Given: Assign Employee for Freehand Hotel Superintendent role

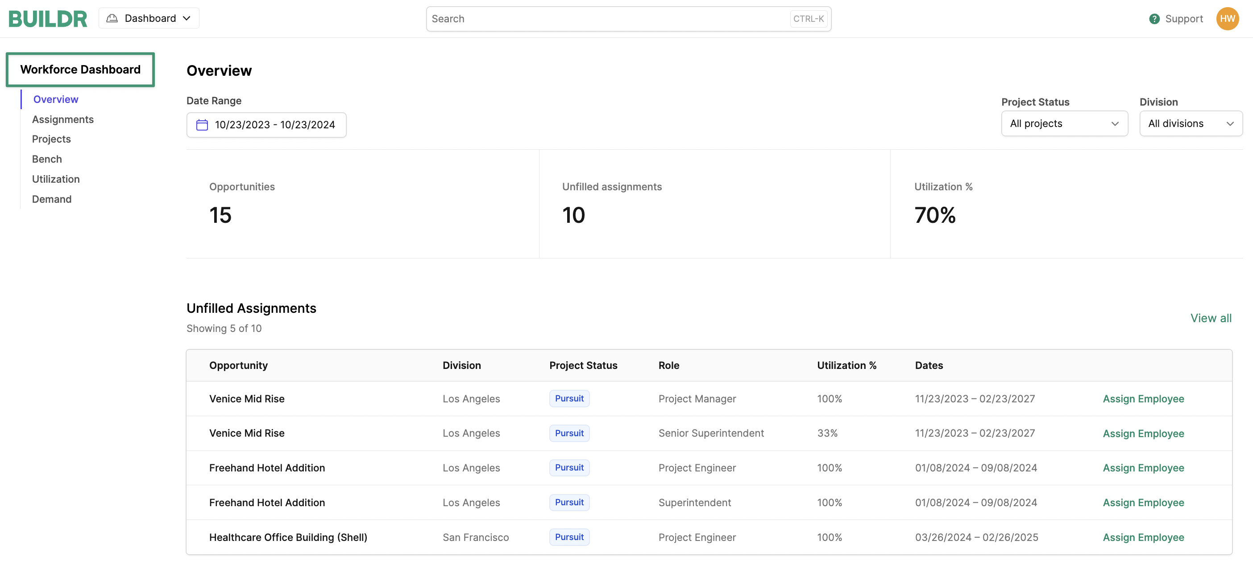Looking at the screenshot, I should coord(1143,502).
